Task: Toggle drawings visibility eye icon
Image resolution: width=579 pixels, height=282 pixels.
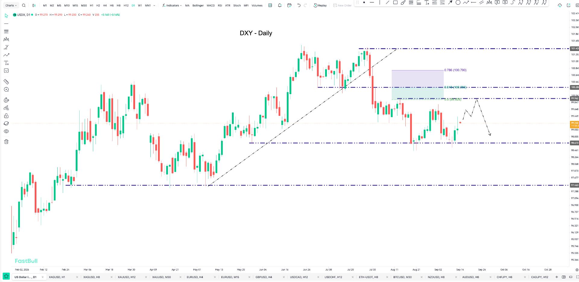Action: (6, 131)
